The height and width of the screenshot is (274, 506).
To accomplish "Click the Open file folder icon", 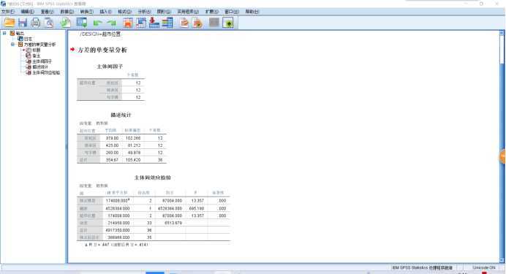I will pos(9,23).
